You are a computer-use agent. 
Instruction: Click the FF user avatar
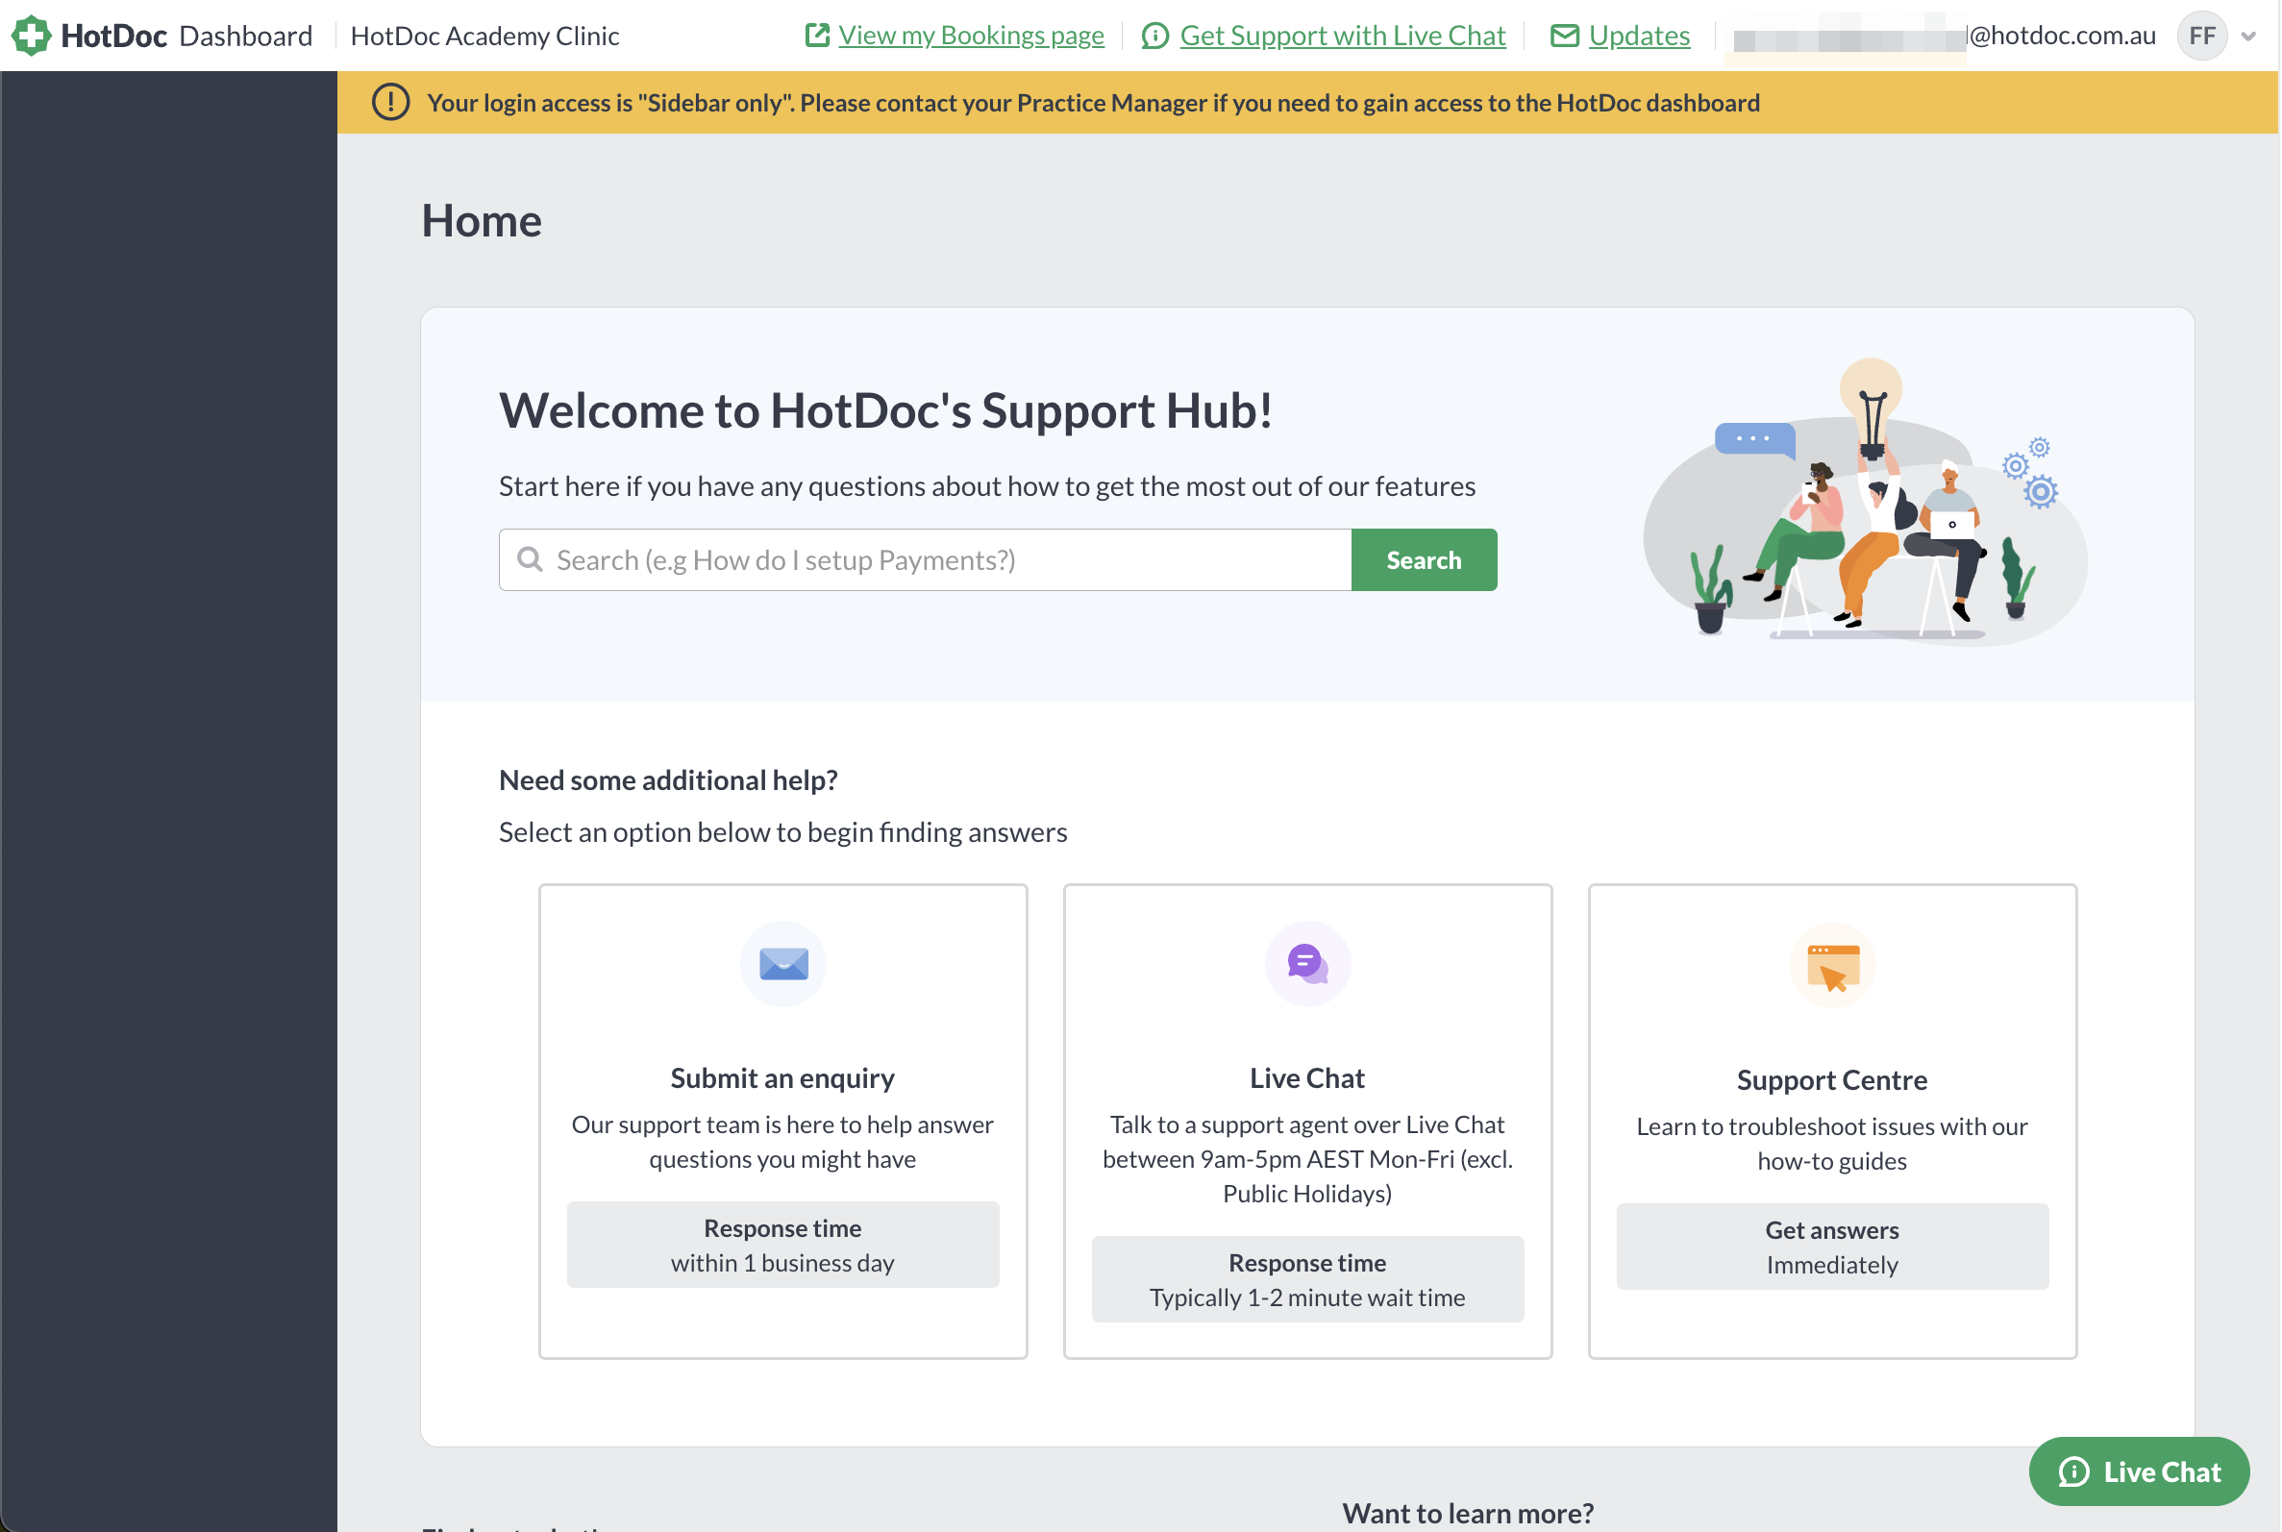(x=2202, y=37)
